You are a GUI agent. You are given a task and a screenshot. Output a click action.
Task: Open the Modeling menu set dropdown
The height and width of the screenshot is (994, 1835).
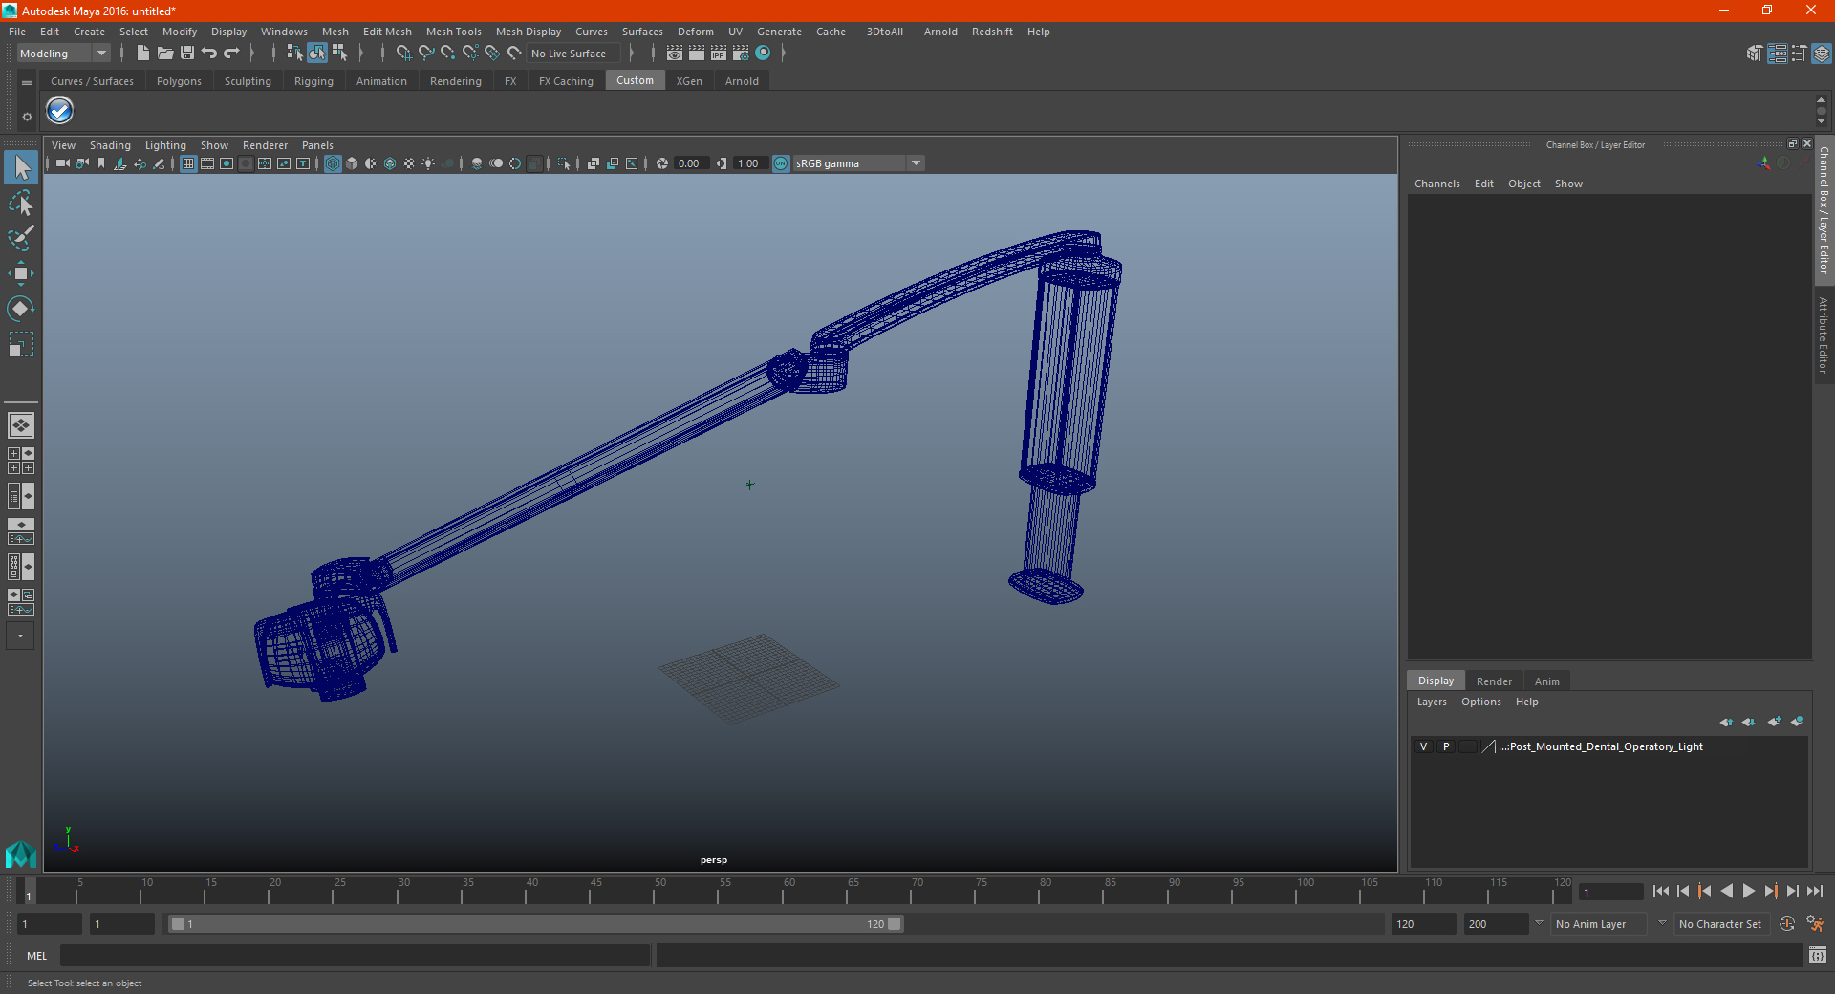(x=64, y=54)
